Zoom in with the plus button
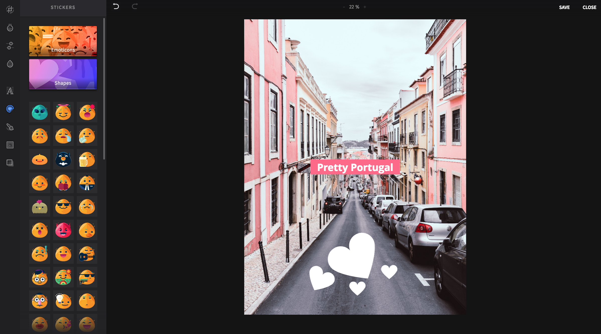The image size is (601, 334). click(x=365, y=7)
